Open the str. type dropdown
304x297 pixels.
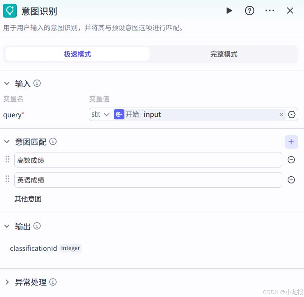tap(100, 114)
